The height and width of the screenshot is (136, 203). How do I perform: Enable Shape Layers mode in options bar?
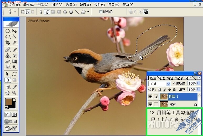[23, 12]
